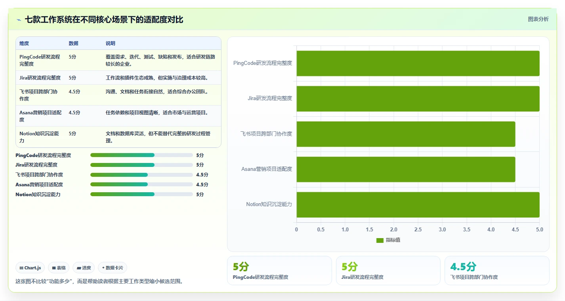The height and width of the screenshot is (301, 565).
Task: Click the 'Asana营销项目适配度' chart axis label
Action: click(x=267, y=169)
